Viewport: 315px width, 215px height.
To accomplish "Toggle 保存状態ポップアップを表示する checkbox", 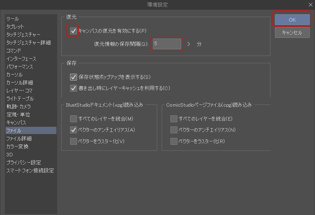I will [74, 77].
